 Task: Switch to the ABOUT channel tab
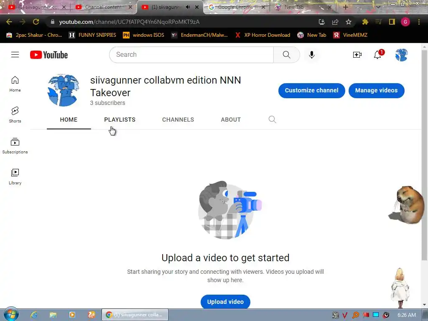tap(231, 120)
